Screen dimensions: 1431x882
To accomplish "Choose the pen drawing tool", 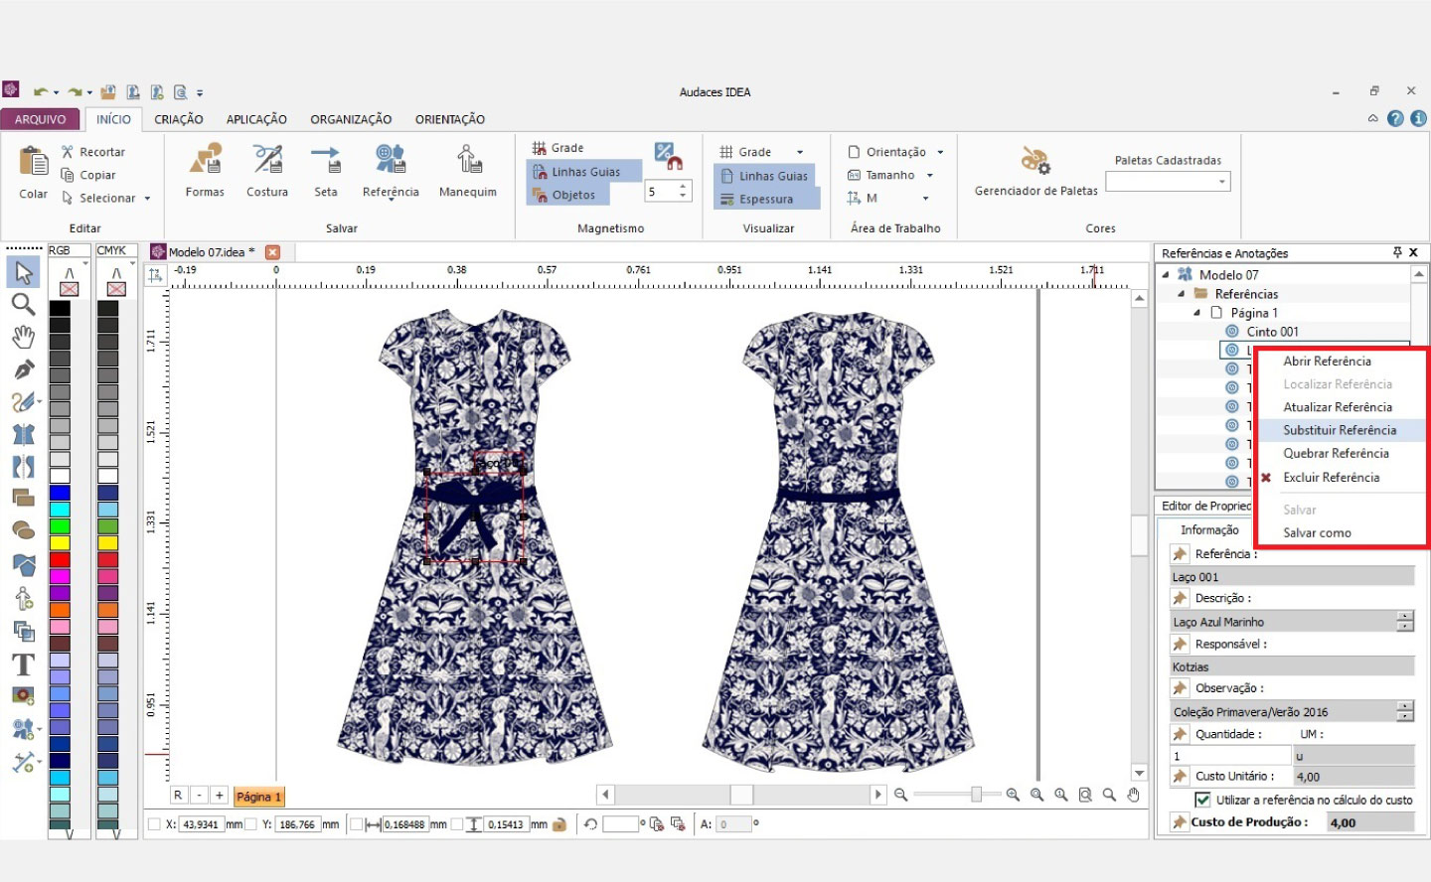I will pos(24,369).
